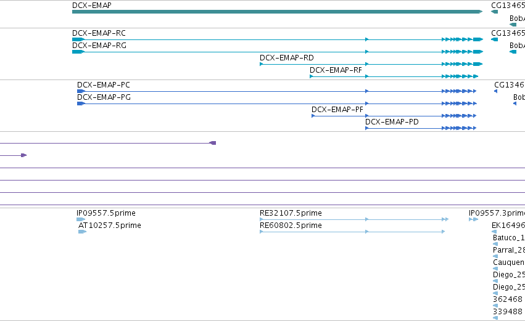This screenshot has width=525, height=321.
Task: Click the DCX-EMAP-PC protein label
Action: pyautogui.click(x=103, y=85)
